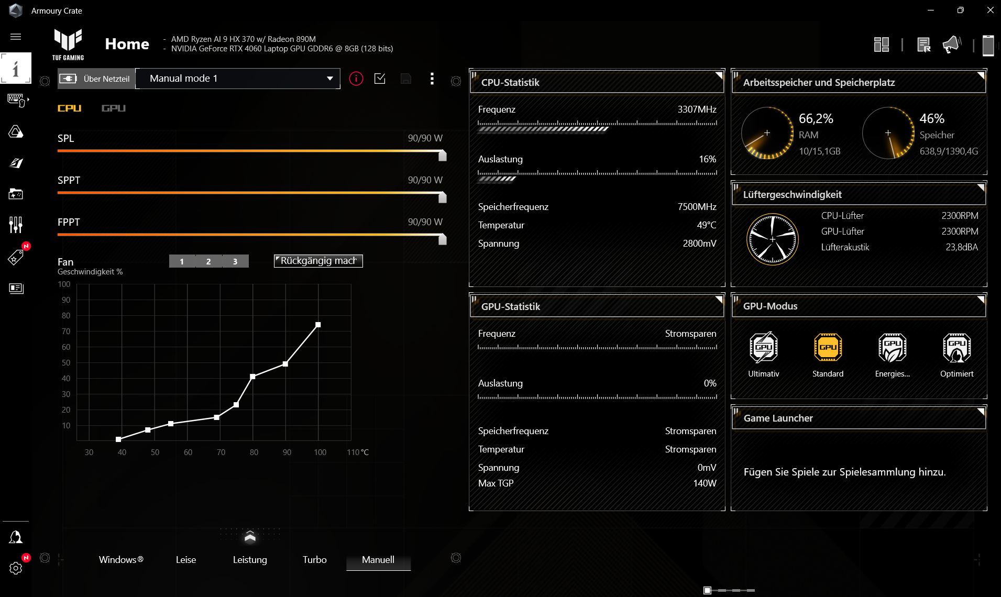The width and height of the screenshot is (1001, 597).
Task: Open the keyboard device sidebar icon
Action: pyautogui.click(x=16, y=100)
